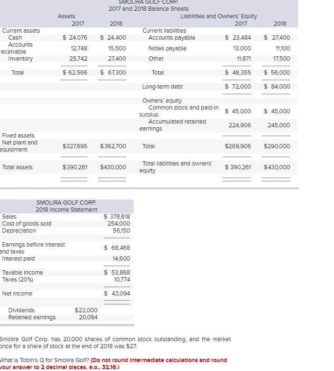
Task: Click 2017 current assets total $62,566
Action: click(75, 72)
